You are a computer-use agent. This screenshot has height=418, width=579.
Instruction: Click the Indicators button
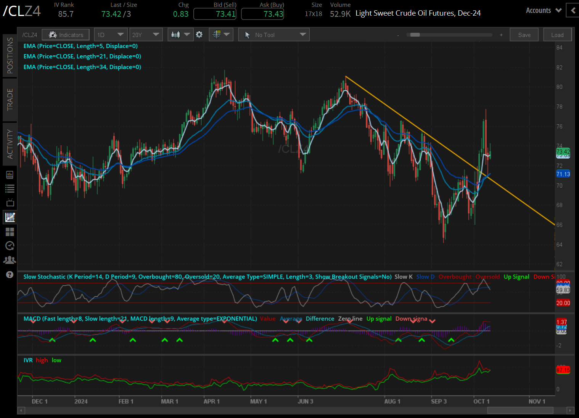(x=66, y=35)
